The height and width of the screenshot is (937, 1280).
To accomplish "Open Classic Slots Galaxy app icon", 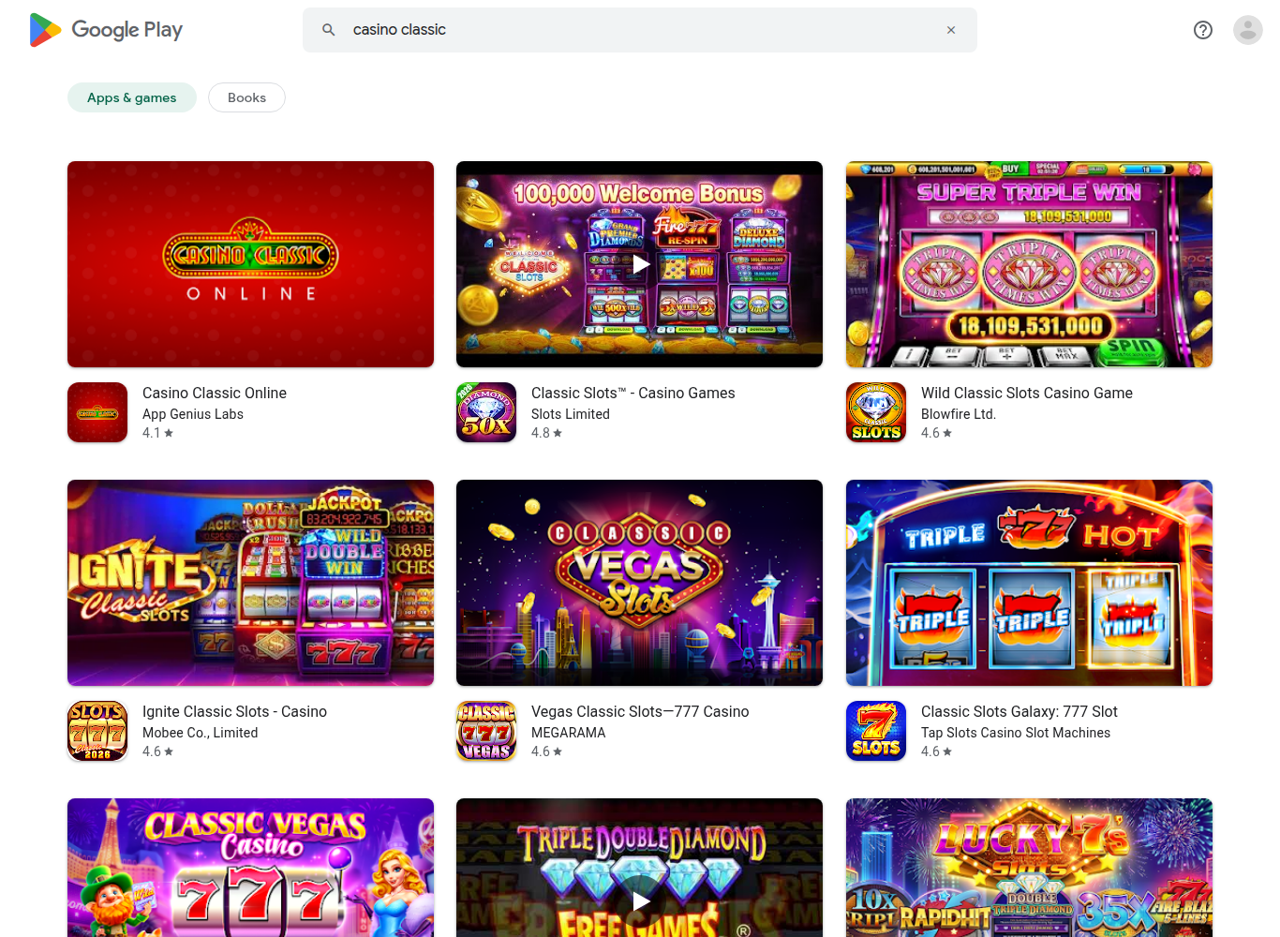I will point(876,731).
